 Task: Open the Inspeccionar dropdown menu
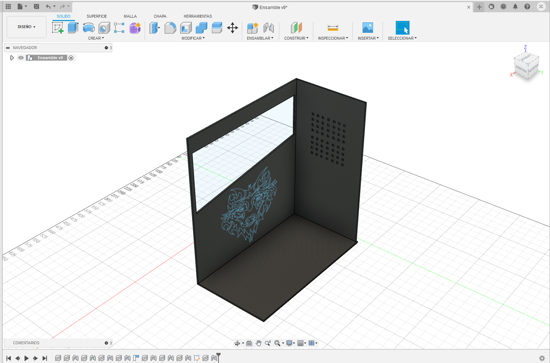pos(333,38)
